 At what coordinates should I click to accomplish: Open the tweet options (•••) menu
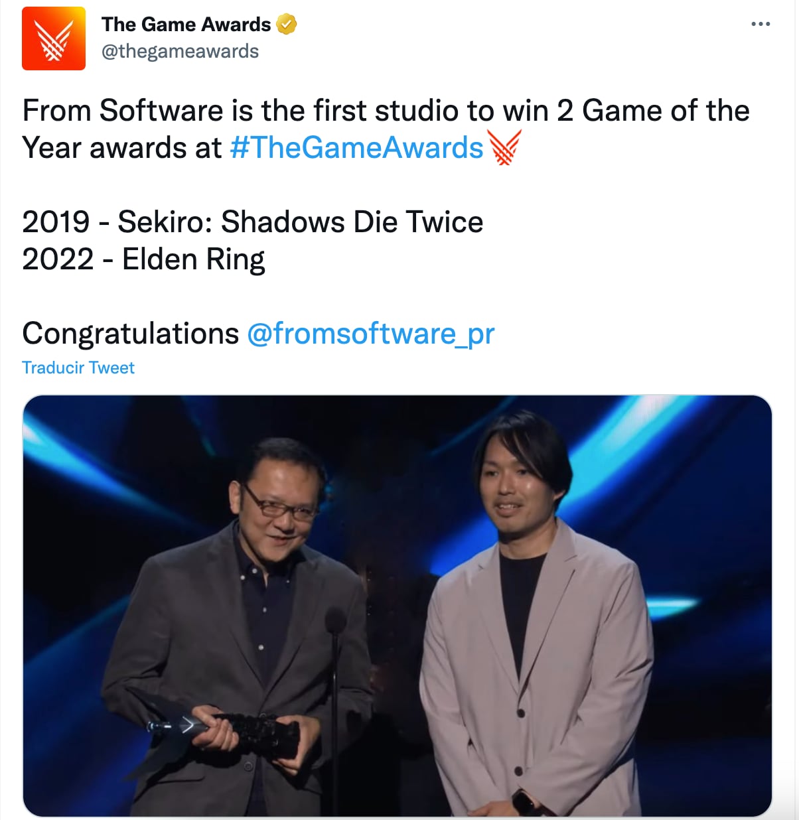pos(759,24)
